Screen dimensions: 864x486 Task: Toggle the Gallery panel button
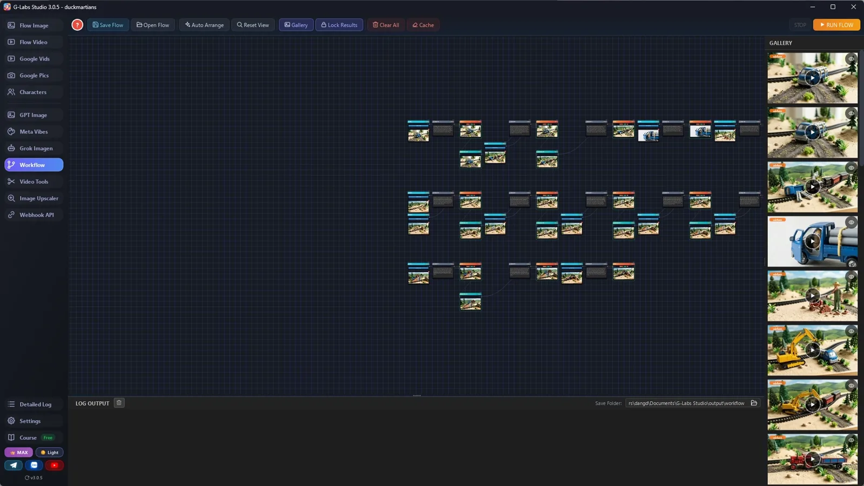point(296,25)
